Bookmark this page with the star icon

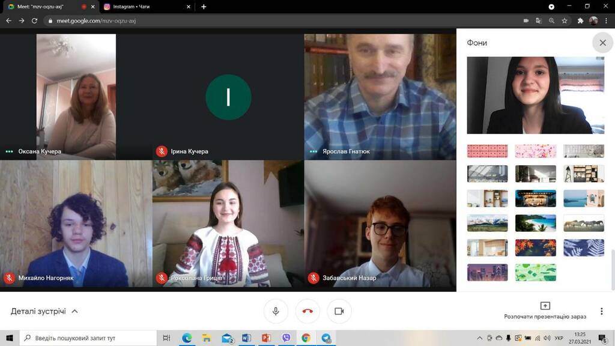565,20
